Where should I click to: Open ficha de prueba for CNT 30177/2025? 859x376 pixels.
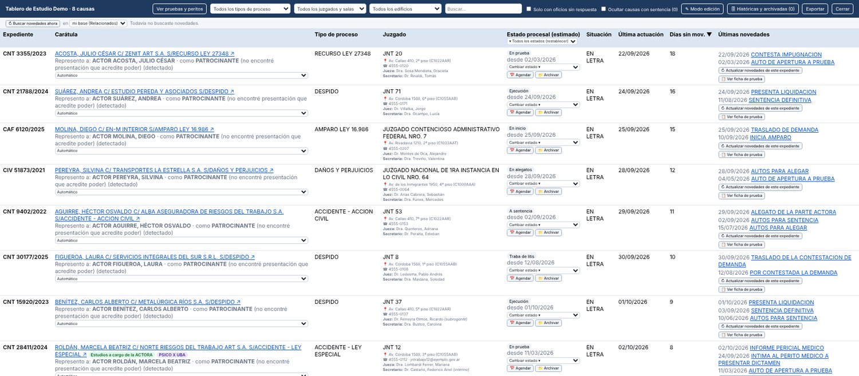coord(742,290)
